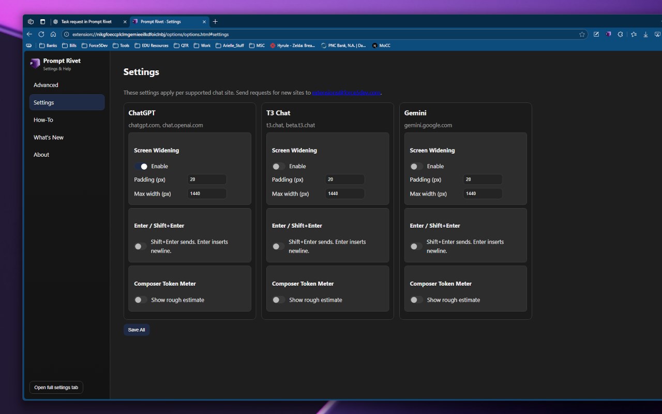Enable ChatGPT Composer Token Meter estimate
The width and height of the screenshot is (662, 414).
point(141,300)
